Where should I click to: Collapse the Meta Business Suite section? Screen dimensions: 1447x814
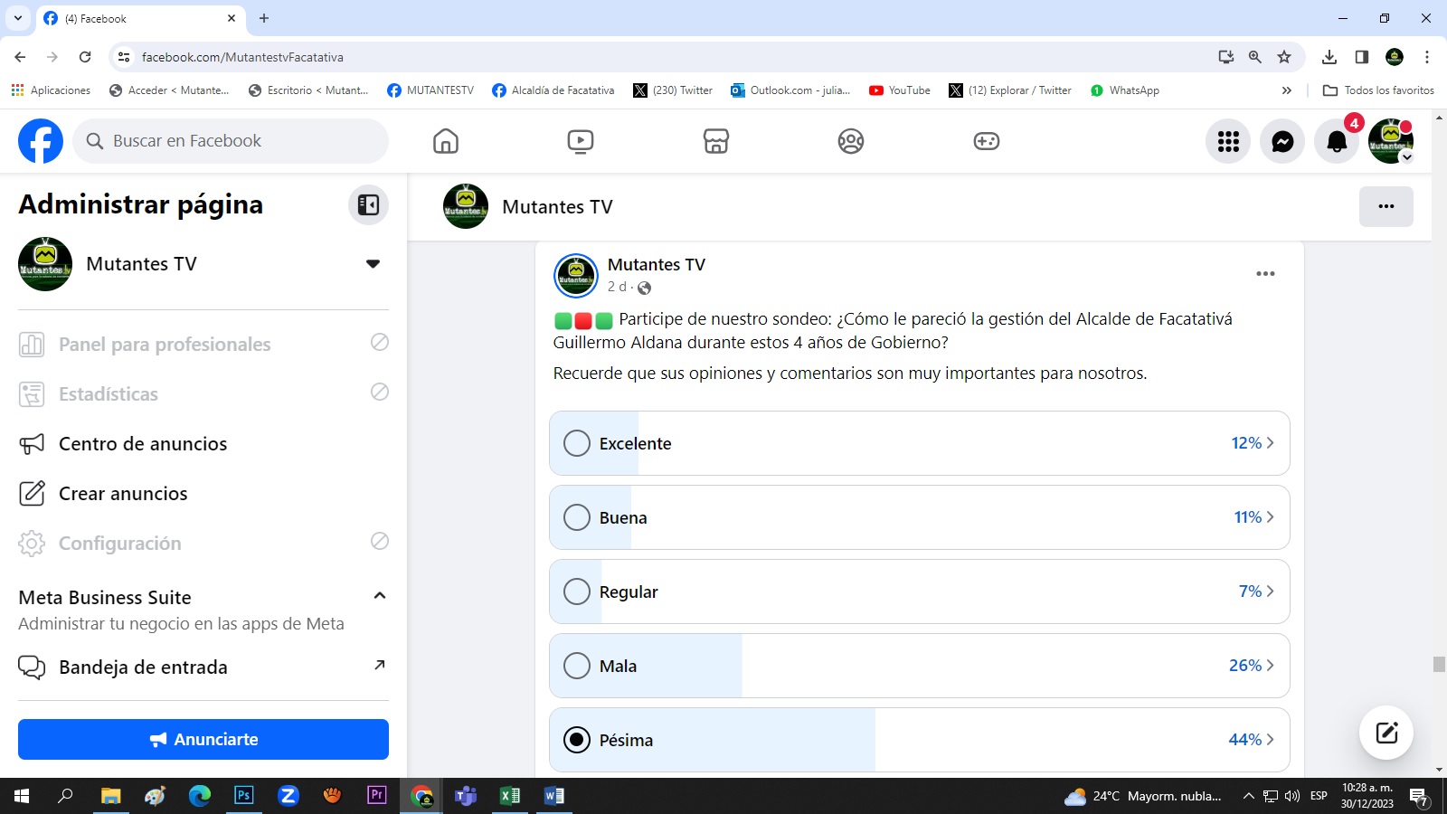(380, 596)
